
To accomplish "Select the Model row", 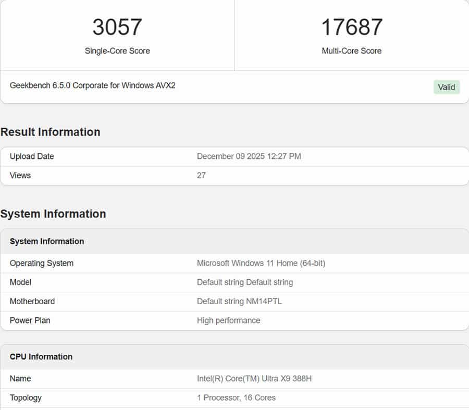I will click(21, 282).
